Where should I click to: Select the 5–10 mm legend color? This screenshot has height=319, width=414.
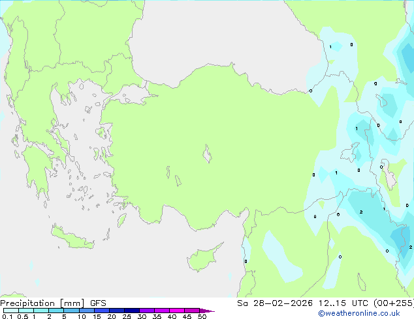[x=71, y=311]
